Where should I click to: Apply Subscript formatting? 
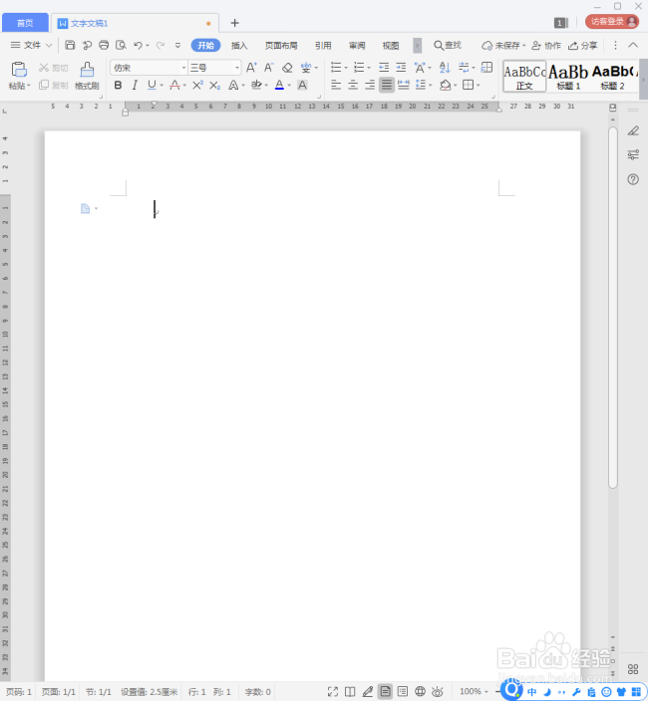214,85
